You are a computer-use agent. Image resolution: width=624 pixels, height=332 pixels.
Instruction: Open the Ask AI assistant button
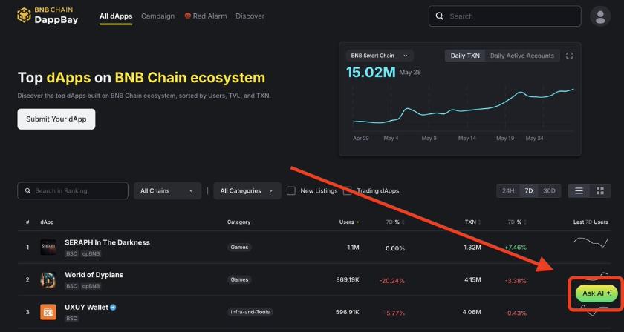point(597,293)
